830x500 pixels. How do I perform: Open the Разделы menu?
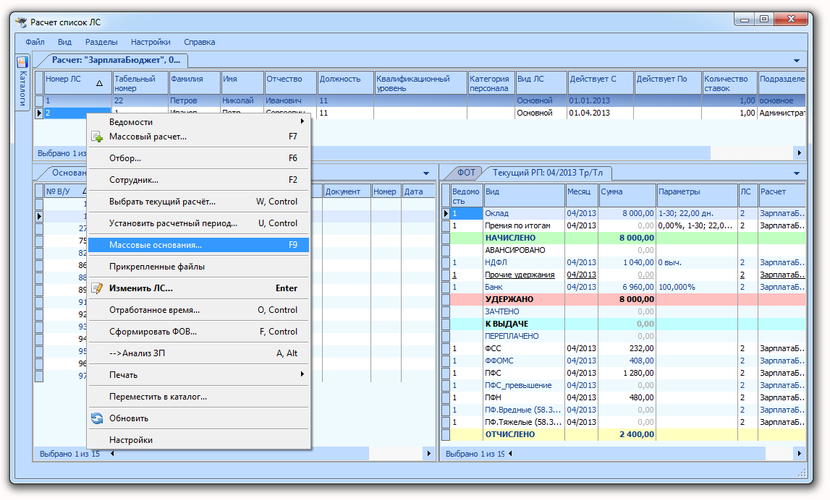[101, 43]
